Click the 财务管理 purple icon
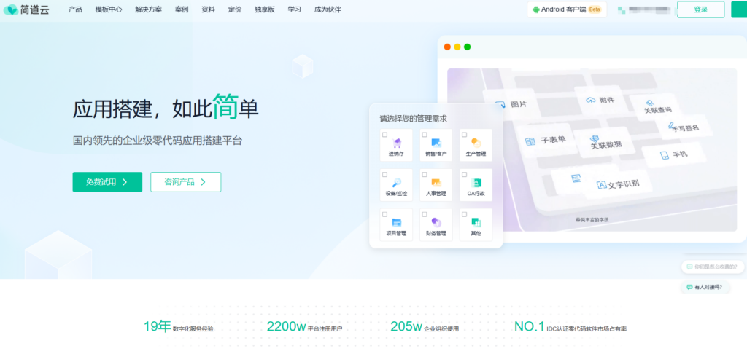 tap(436, 222)
